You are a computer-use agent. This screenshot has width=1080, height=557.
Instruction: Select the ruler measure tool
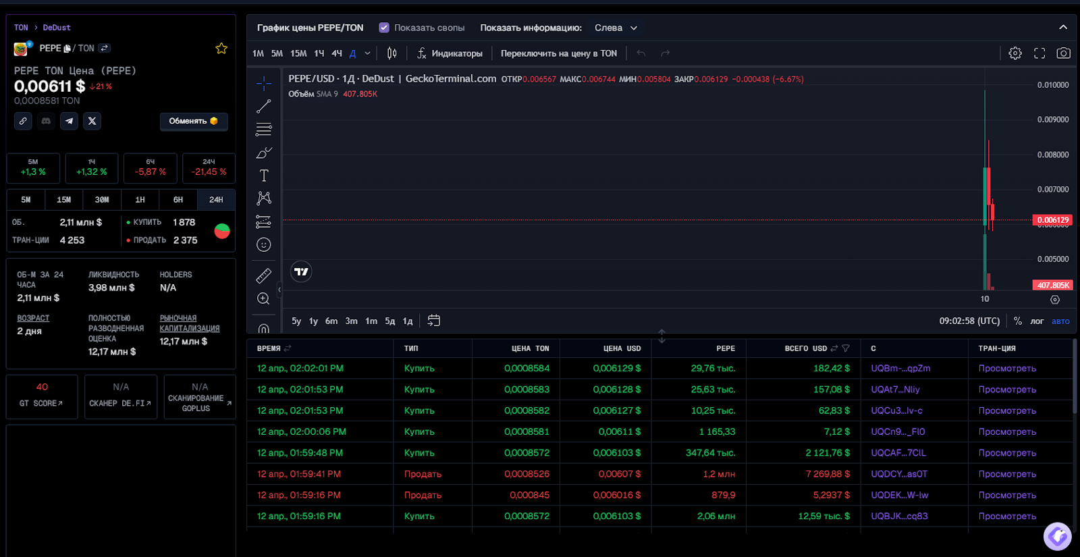[264, 275]
